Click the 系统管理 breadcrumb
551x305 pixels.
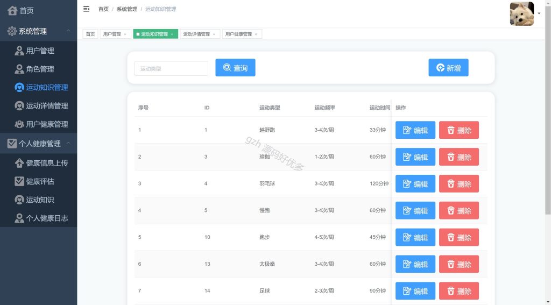(127, 9)
